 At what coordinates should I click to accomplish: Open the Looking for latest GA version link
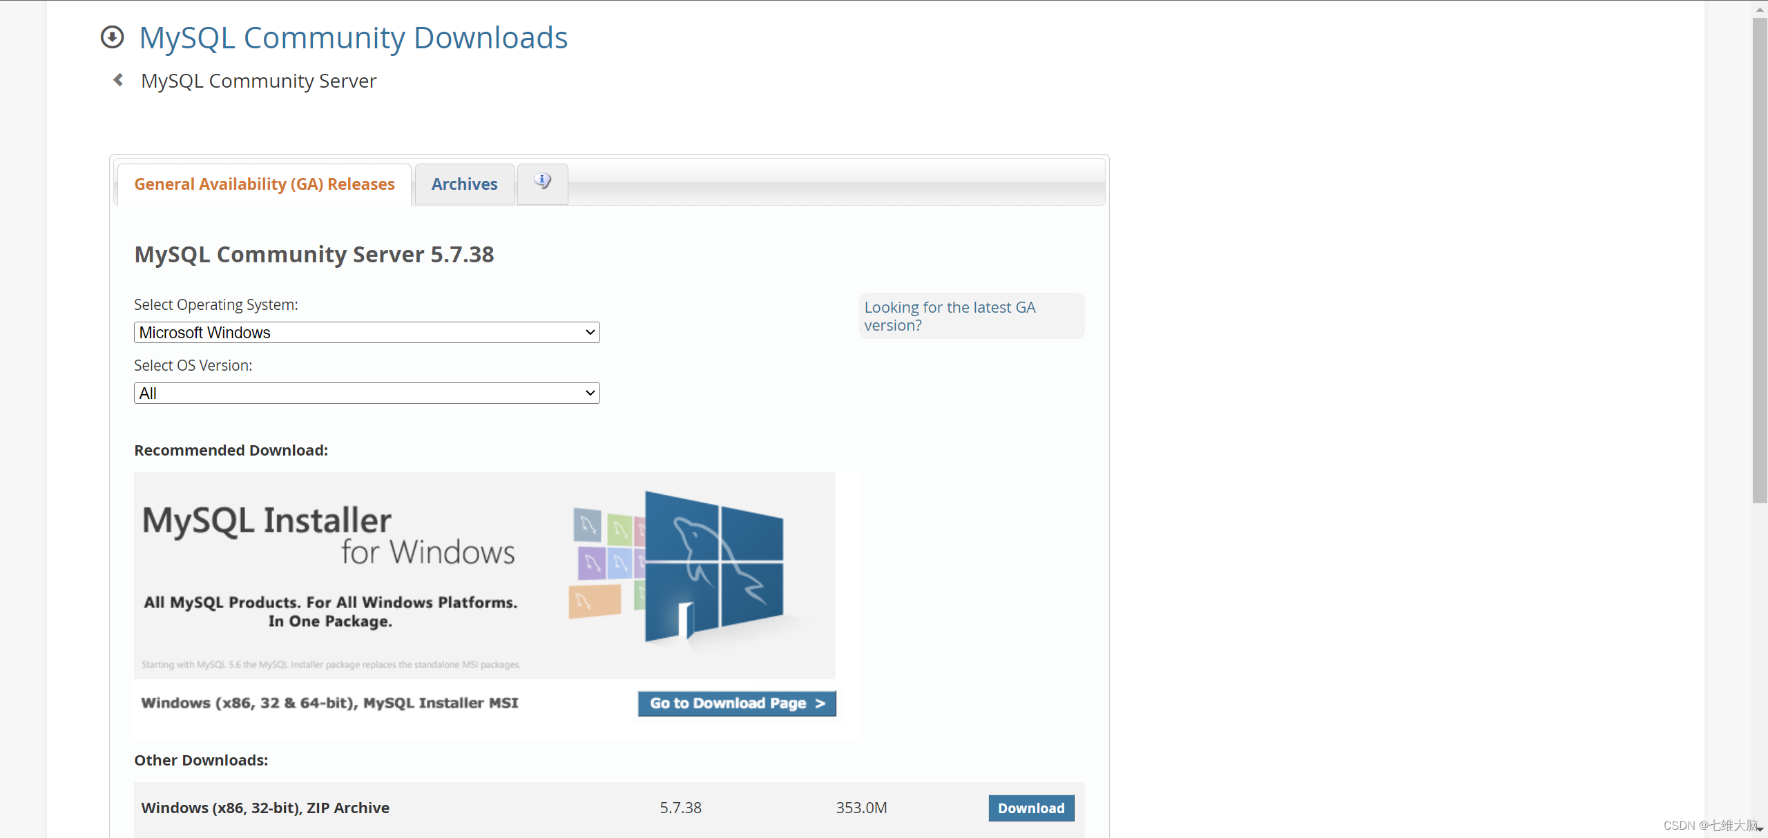(x=949, y=316)
